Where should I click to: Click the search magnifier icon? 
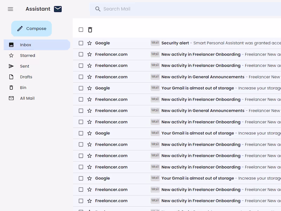pos(98,9)
